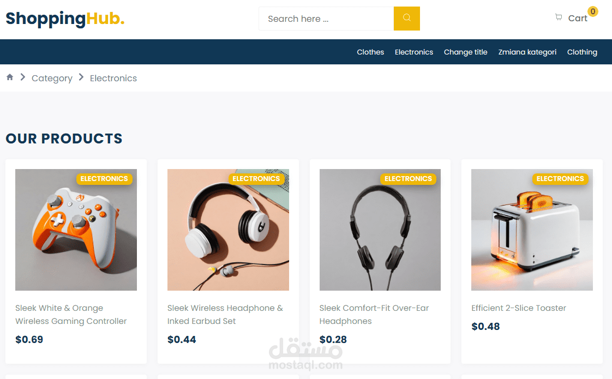Viewport: 612px width, 379px height.
Task: Open the shopping cart icon
Action: point(559,17)
